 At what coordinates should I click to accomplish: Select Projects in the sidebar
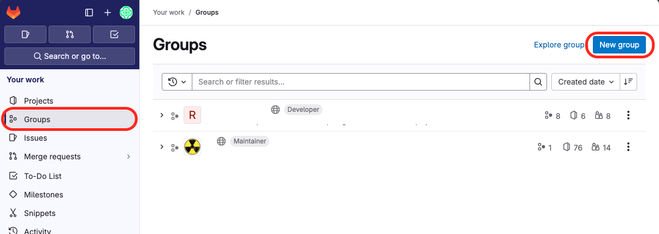click(38, 101)
